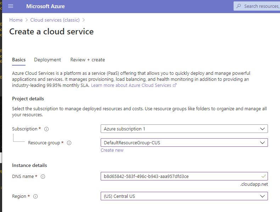Open the portal hamburger menu
Image resolution: width=280 pixels, height=212 pixels.
pyautogui.click(x=10, y=6)
